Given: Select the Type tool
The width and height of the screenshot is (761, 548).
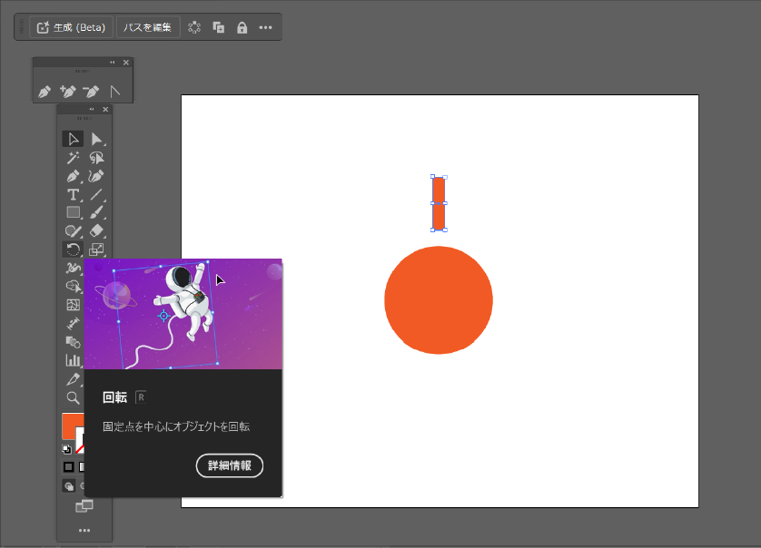Looking at the screenshot, I should (x=74, y=194).
